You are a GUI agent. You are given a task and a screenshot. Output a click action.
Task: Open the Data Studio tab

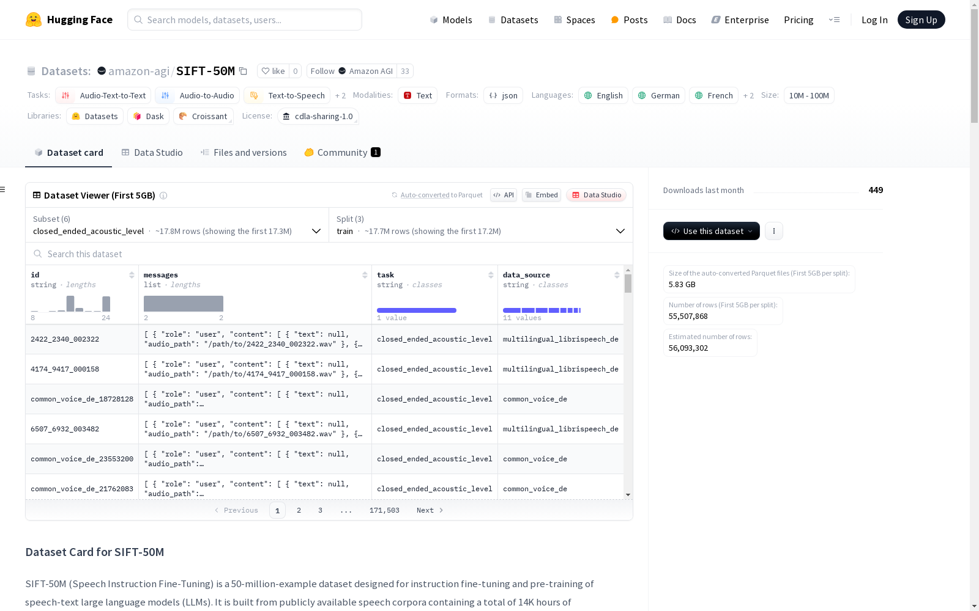click(x=152, y=153)
